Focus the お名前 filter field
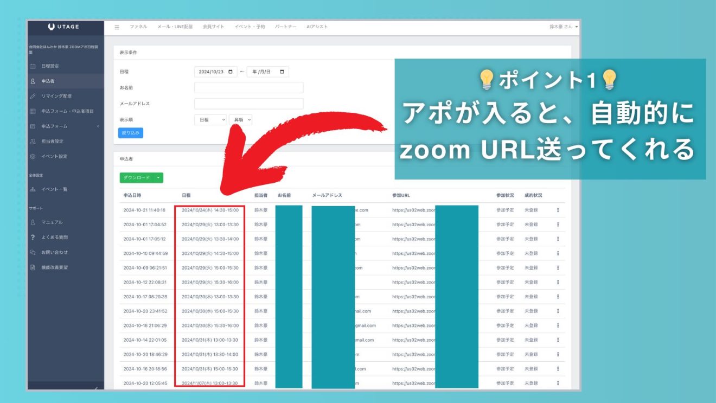 (249, 87)
